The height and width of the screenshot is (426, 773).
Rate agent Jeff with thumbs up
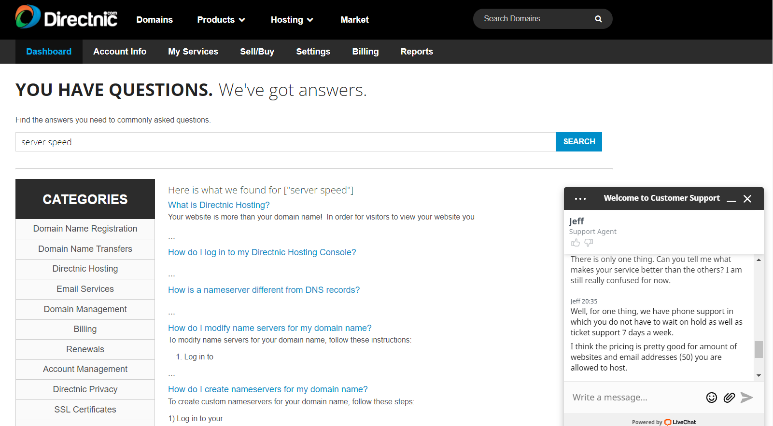pos(575,243)
